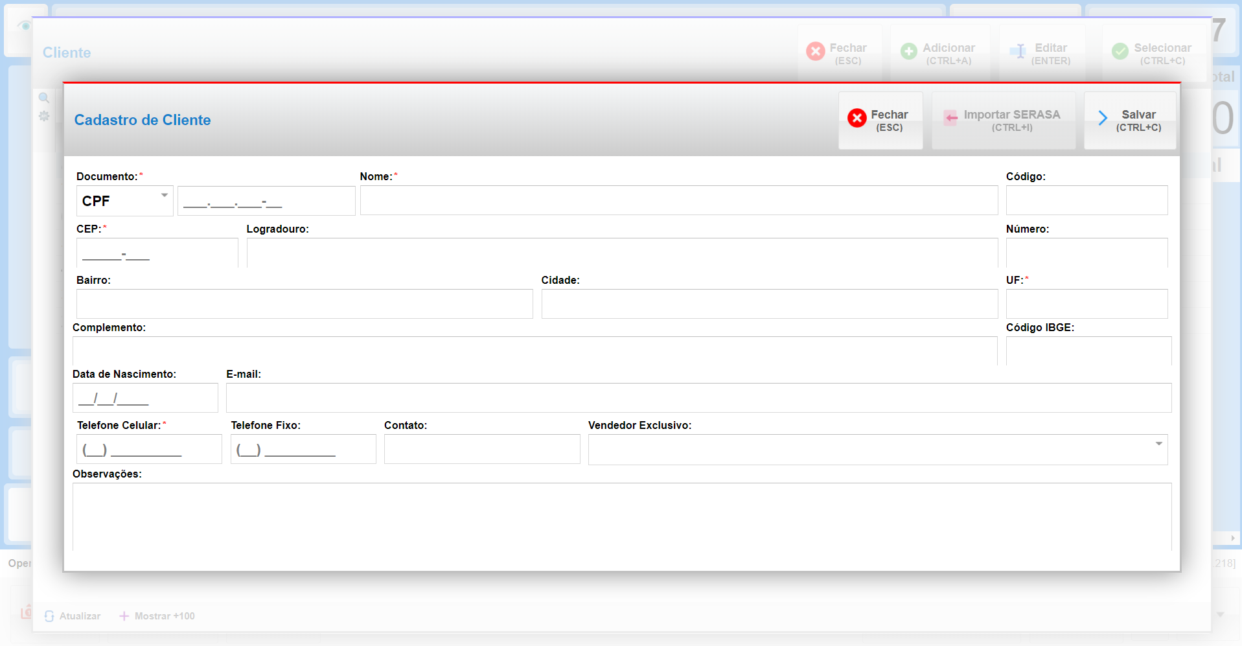Focus the Nome text field
Screen dimensions: 1242x646
[x=679, y=200]
